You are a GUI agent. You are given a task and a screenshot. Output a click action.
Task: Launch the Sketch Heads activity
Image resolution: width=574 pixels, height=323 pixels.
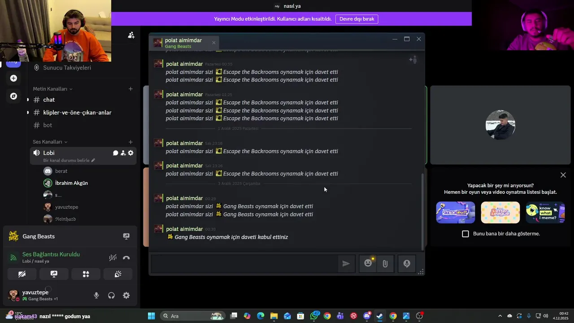[456, 213]
